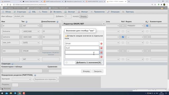Image resolution: width=169 pixels, height=95 pixels.
Task: Open help icon beside PARTITION definition
Action: [x=35, y=75]
